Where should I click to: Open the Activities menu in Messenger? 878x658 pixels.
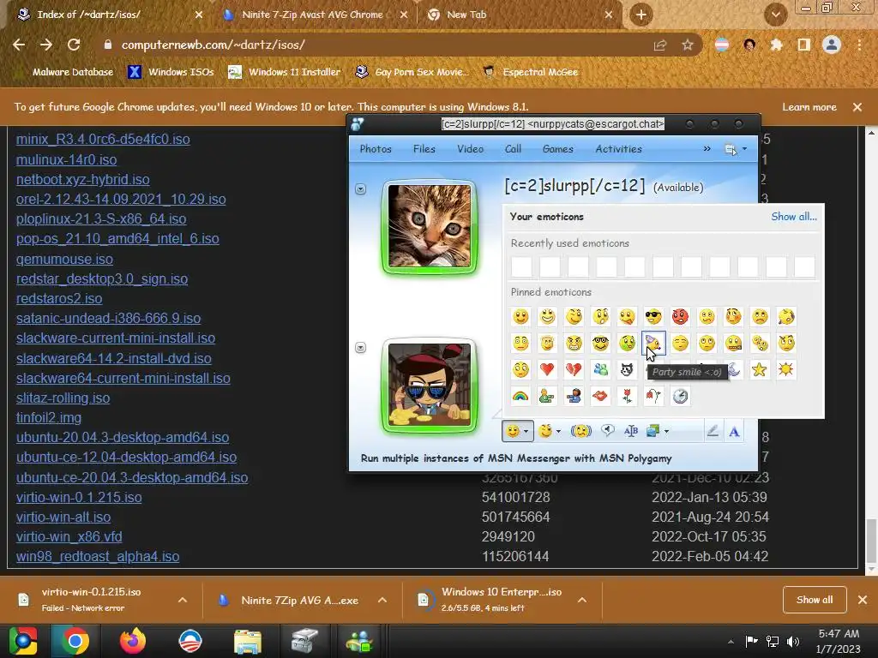tap(618, 149)
